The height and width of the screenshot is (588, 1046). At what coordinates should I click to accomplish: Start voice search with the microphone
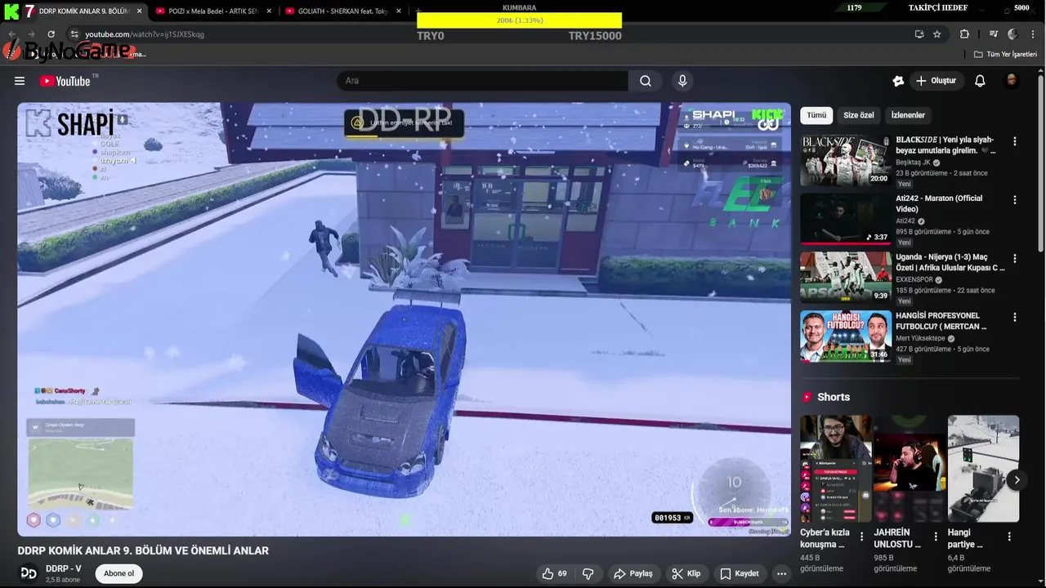click(x=682, y=81)
